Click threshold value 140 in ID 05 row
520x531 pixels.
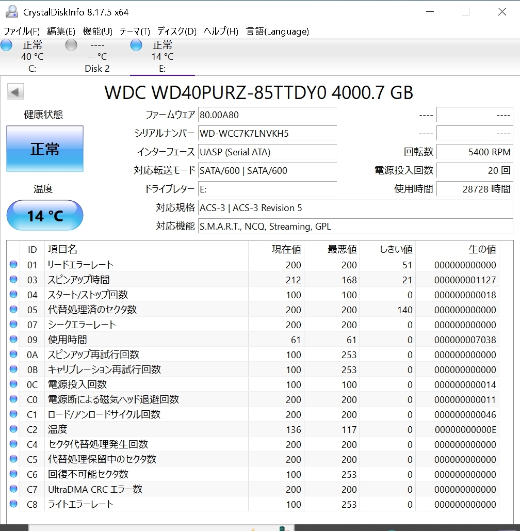coord(405,310)
